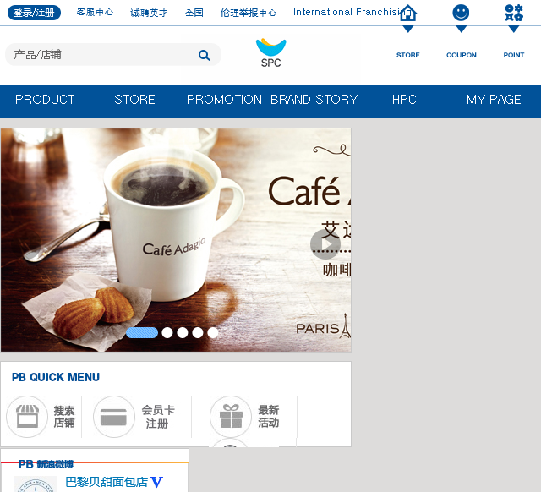Open the 会员卡注册 card icon
Image resolution: width=541 pixels, height=492 pixels.
114,417
